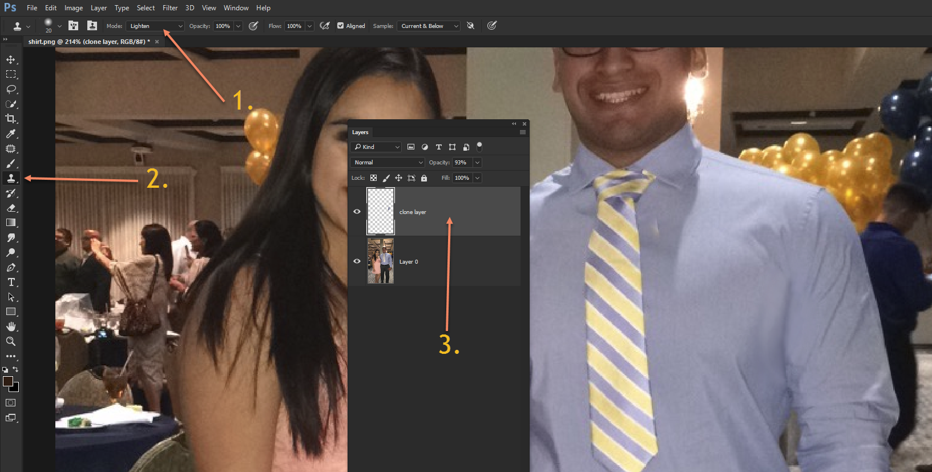Select the Smudge tool

coord(11,237)
